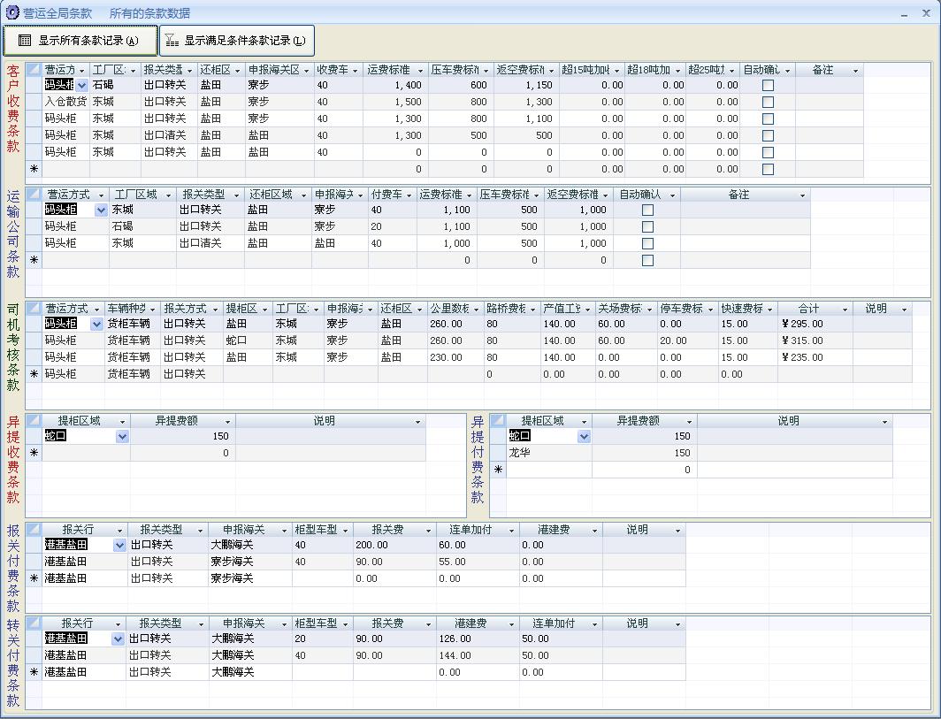
Task: Click the new-record asterisk in 异提付费条款 grid
Action: click(498, 470)
